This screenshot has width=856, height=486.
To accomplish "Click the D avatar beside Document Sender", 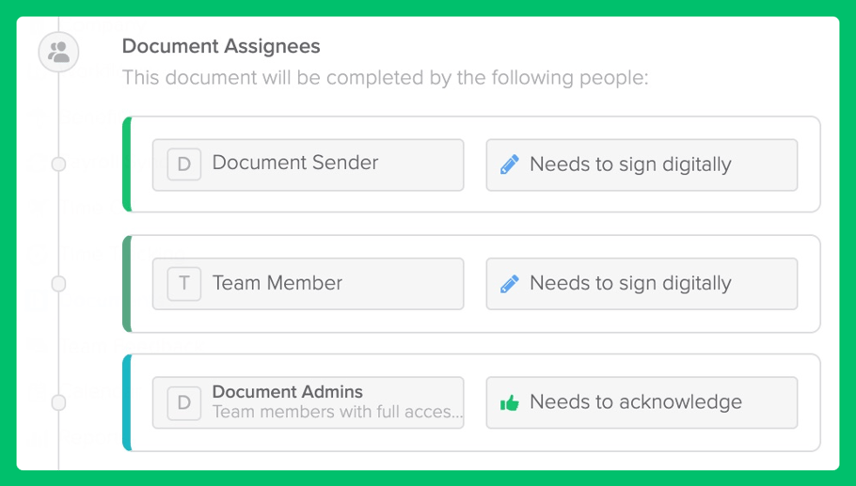I will click(x=184, y=165).
